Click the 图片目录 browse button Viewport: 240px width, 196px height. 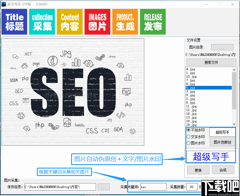222,47
